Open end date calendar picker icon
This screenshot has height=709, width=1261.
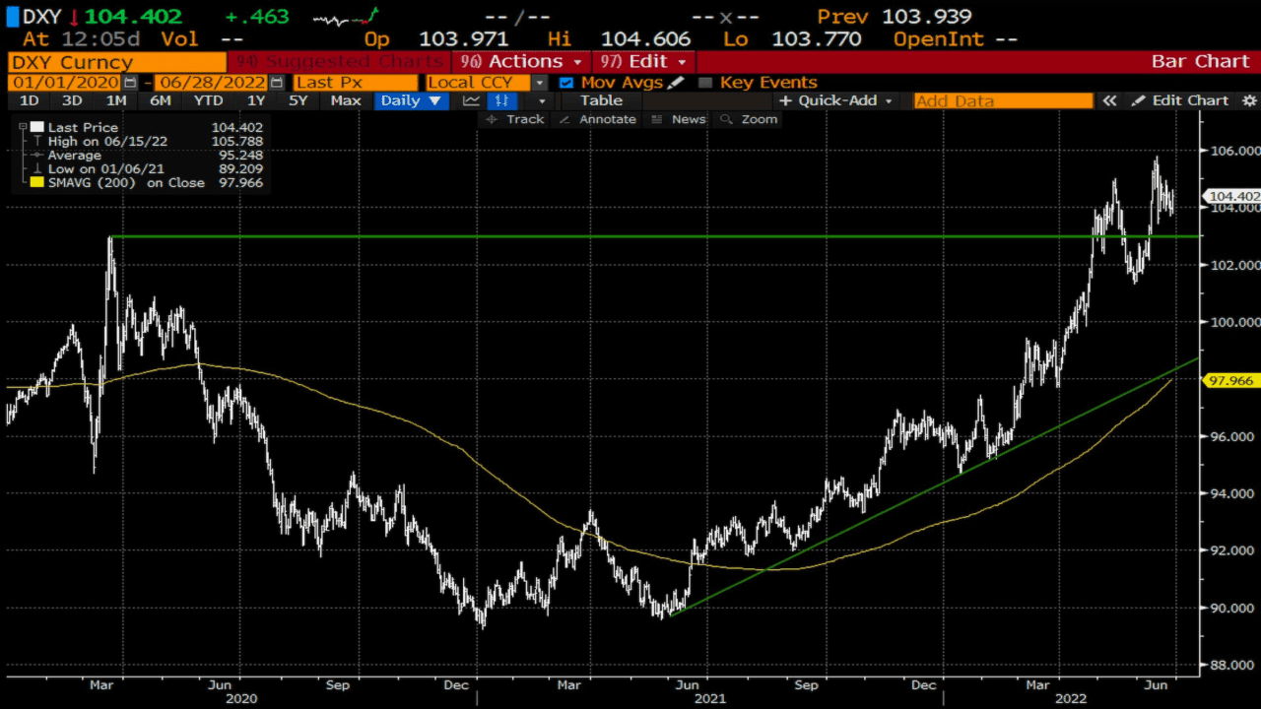point(276,83)
